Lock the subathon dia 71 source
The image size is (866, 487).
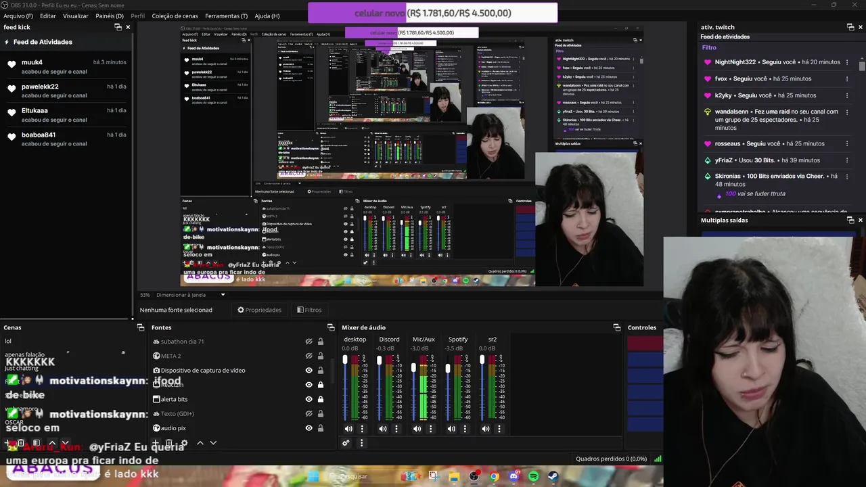[x=321, y=342]
